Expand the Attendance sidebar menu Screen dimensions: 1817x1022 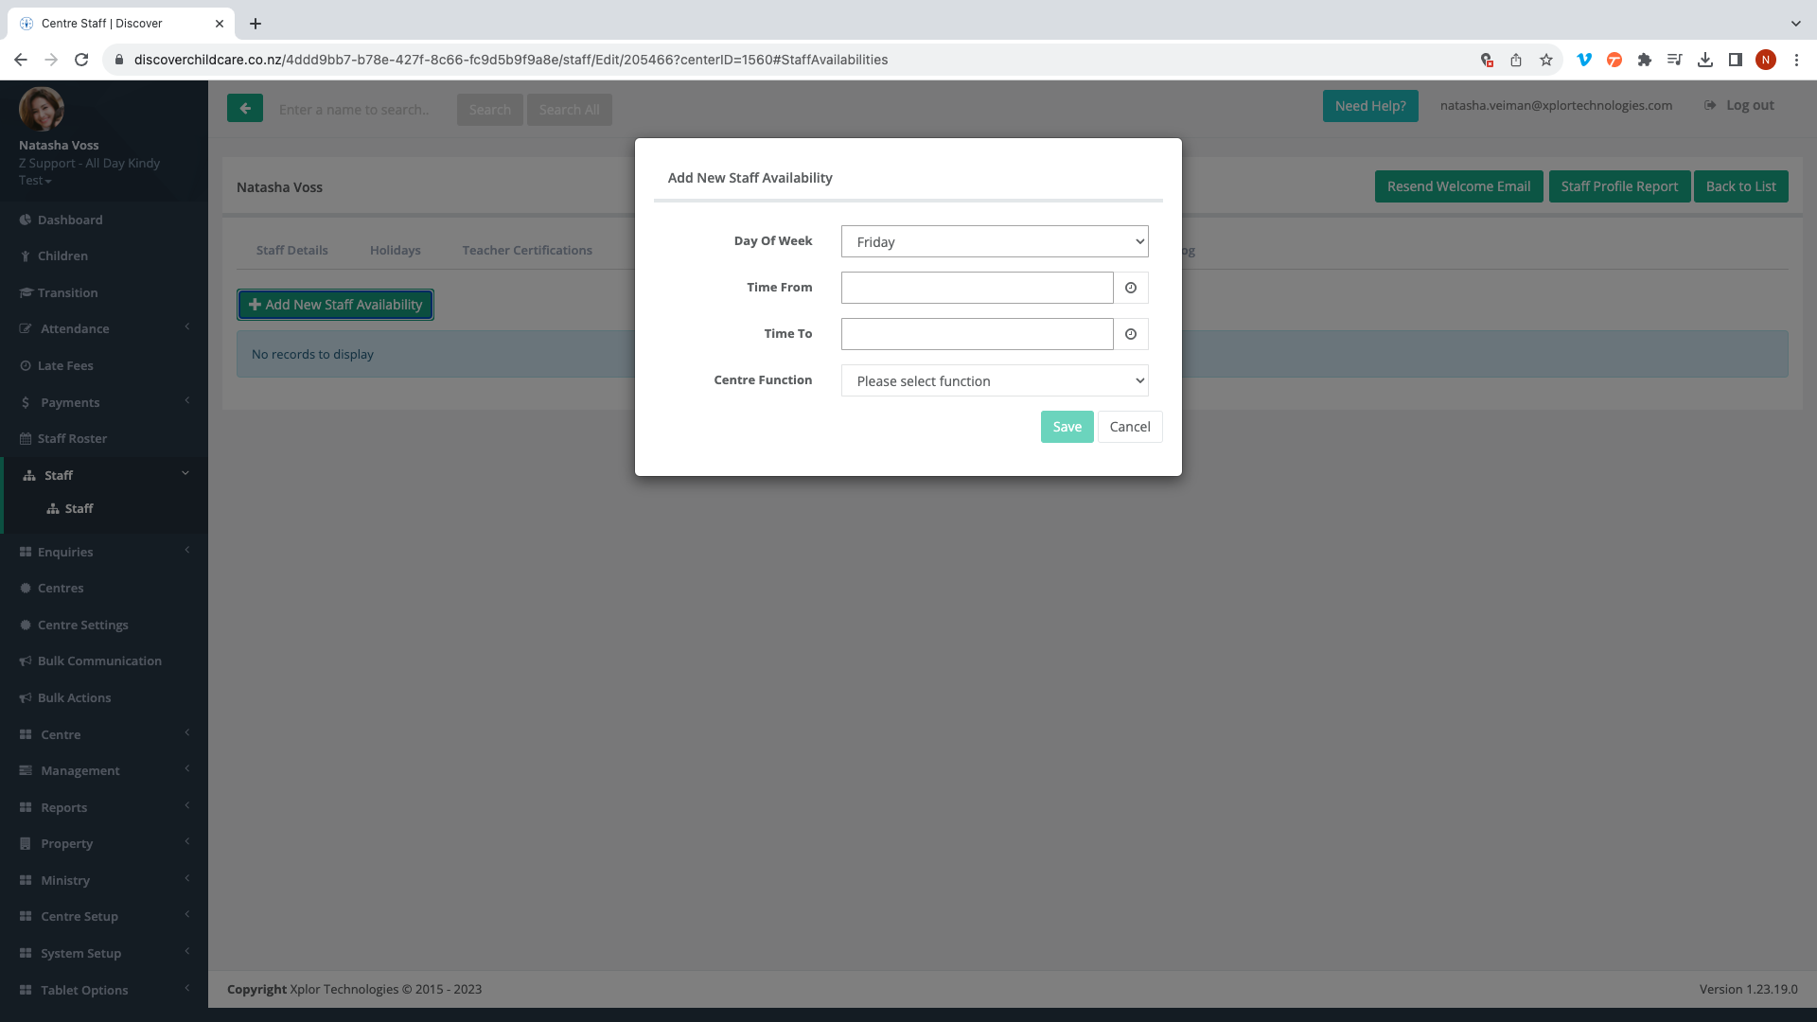pyautogui.click(x=75, y=328)
